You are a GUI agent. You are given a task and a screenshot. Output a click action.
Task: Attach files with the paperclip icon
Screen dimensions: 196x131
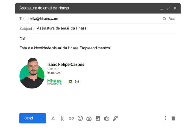(62, 118)
